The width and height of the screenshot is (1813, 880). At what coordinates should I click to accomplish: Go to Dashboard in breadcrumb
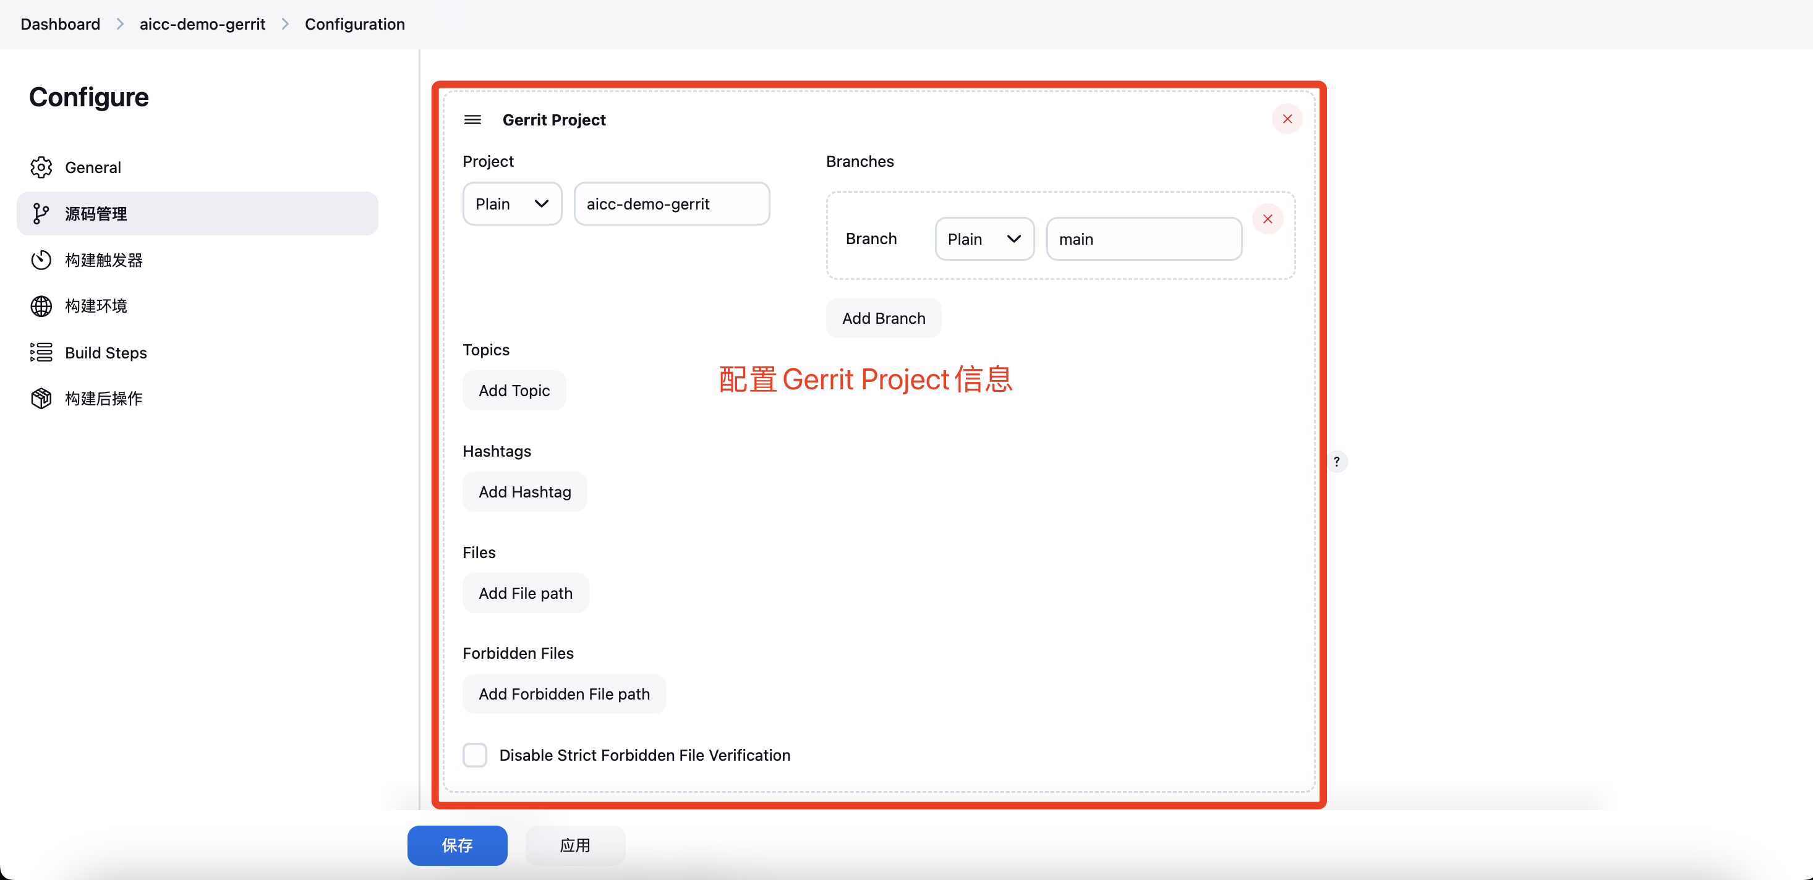pos(61,24)
